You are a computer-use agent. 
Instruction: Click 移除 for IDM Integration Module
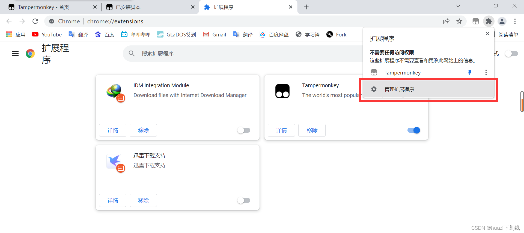click(x=143, y=130)
